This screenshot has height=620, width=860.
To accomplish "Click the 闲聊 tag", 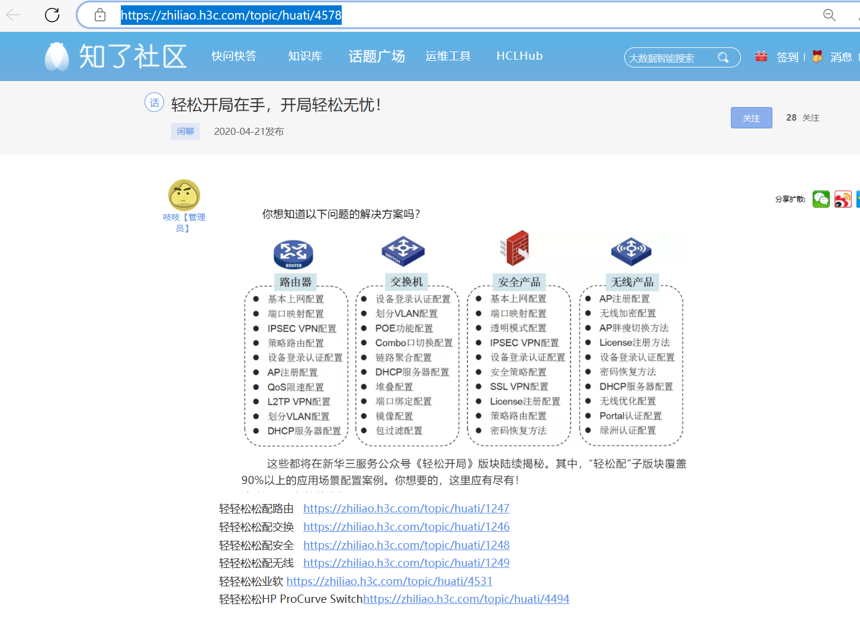I will tap(185, 131).
